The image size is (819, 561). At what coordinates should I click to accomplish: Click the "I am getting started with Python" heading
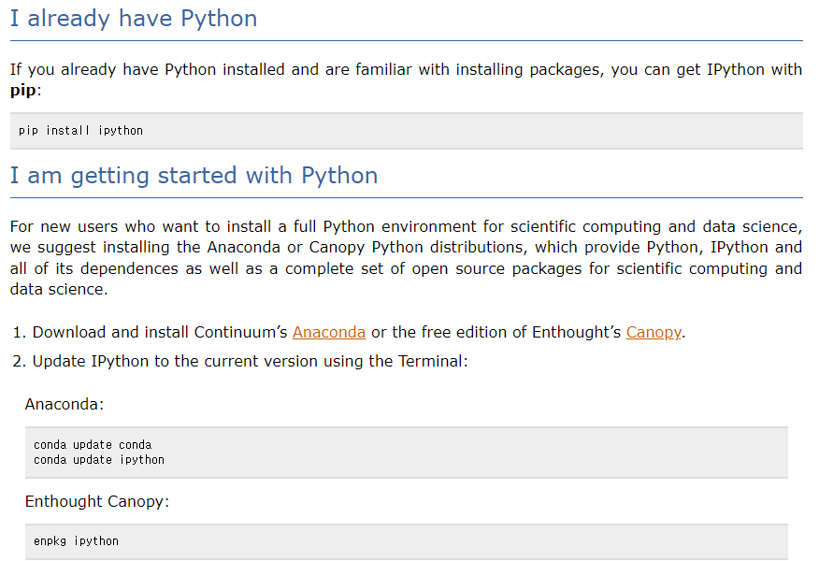pyautogui.click(x=194, y=176)
